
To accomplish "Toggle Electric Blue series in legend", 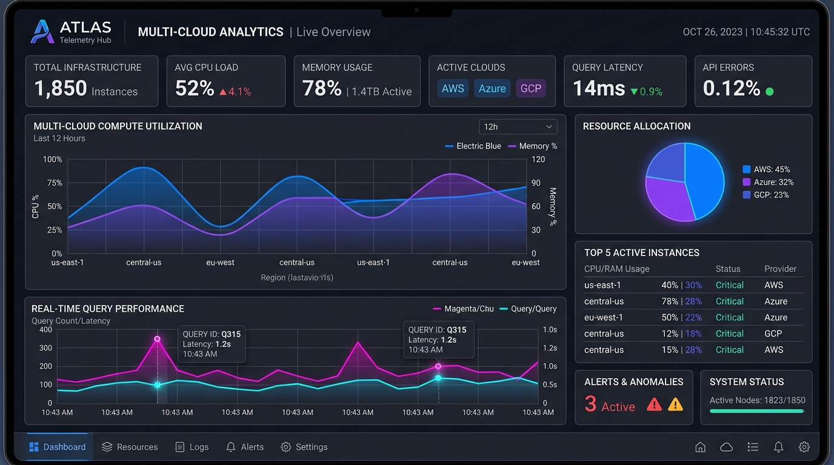I will pyautogui.click(x=473, y=146).
